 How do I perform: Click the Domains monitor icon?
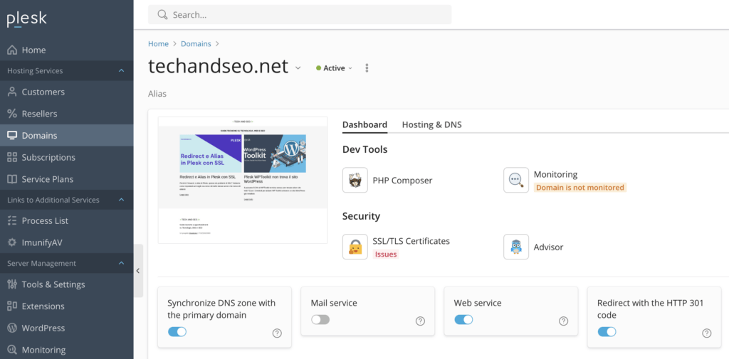[x=13, y=136]
